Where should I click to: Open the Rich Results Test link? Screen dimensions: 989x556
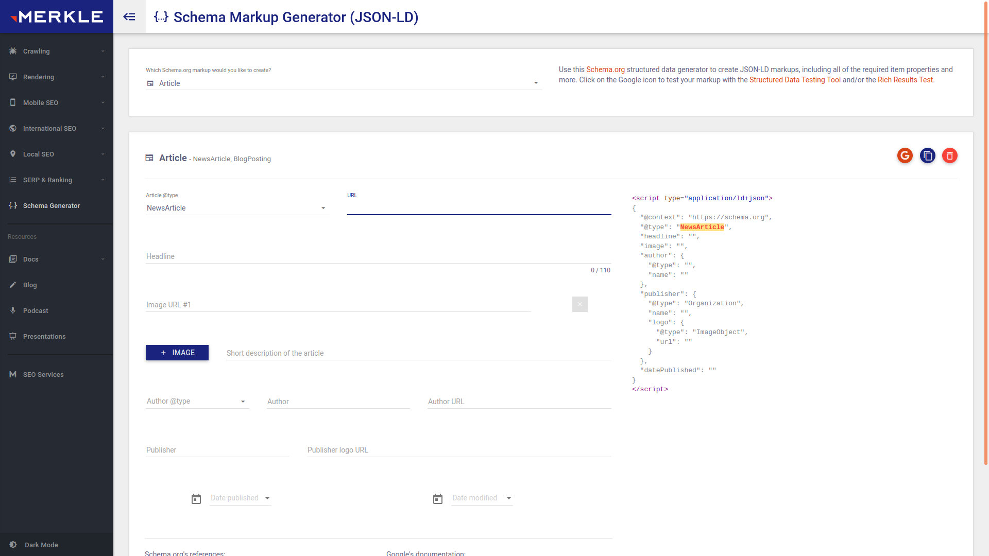[x=905, y=80]
